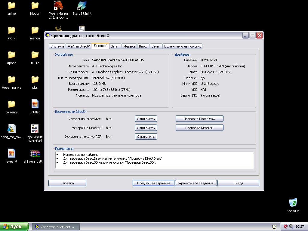
Task: Click the screen mode 1024 x 768 value
Action: coord(111,90)
